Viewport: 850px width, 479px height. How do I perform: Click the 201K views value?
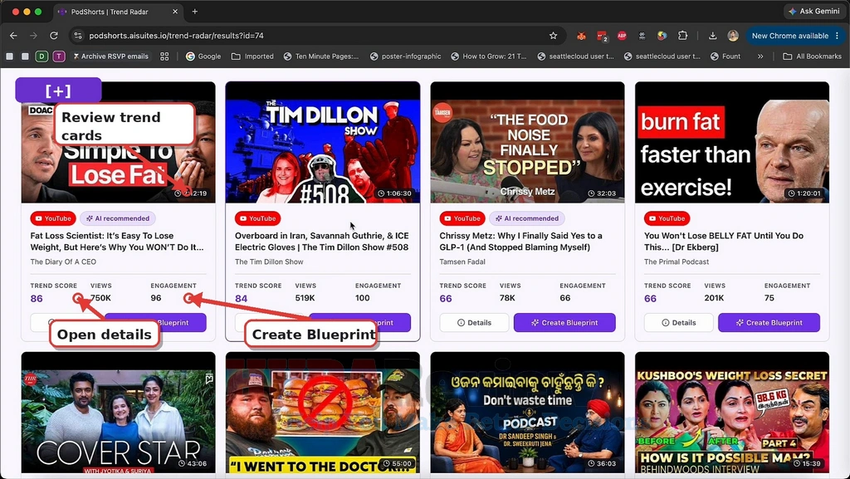[x=715, y=298]
